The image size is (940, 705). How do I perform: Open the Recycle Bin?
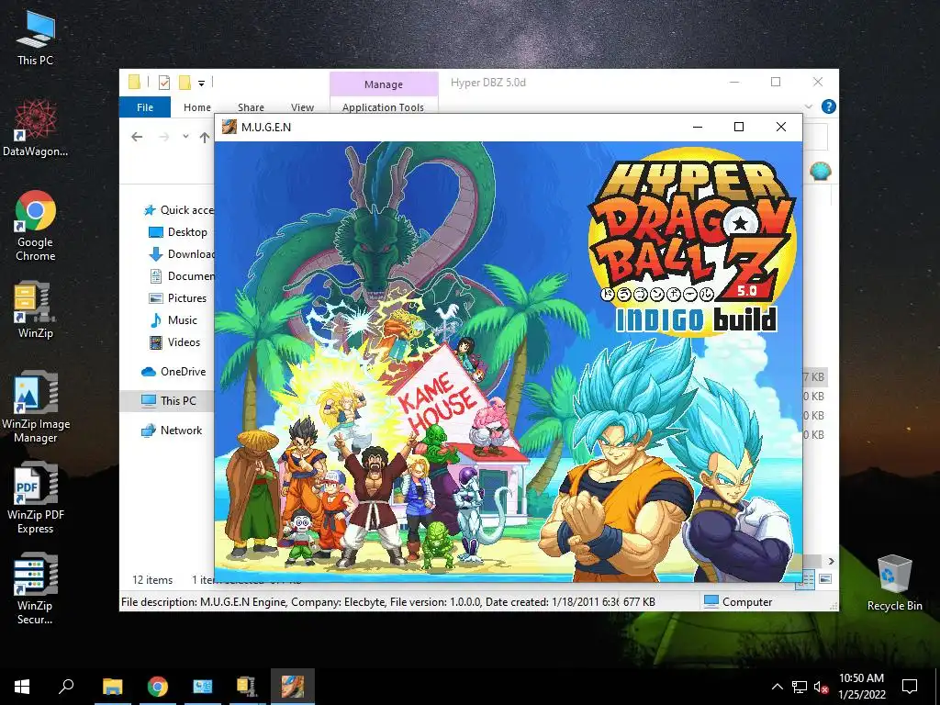tap(894, 583)
